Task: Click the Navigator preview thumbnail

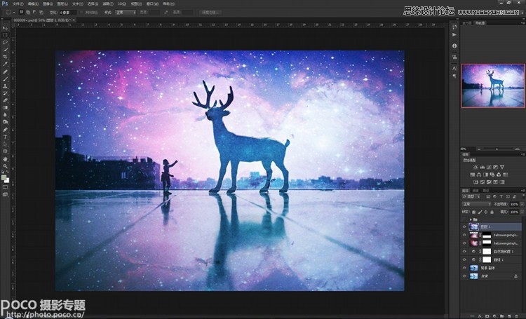Action: point(493,86)
